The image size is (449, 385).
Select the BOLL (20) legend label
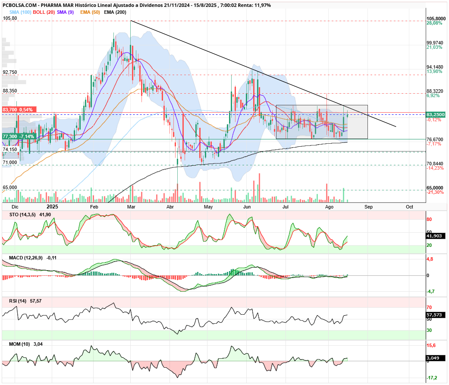[44, 12]
